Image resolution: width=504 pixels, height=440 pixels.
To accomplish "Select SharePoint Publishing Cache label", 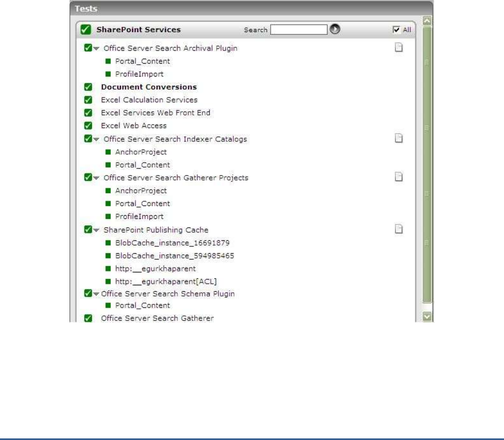I will 156,230.
